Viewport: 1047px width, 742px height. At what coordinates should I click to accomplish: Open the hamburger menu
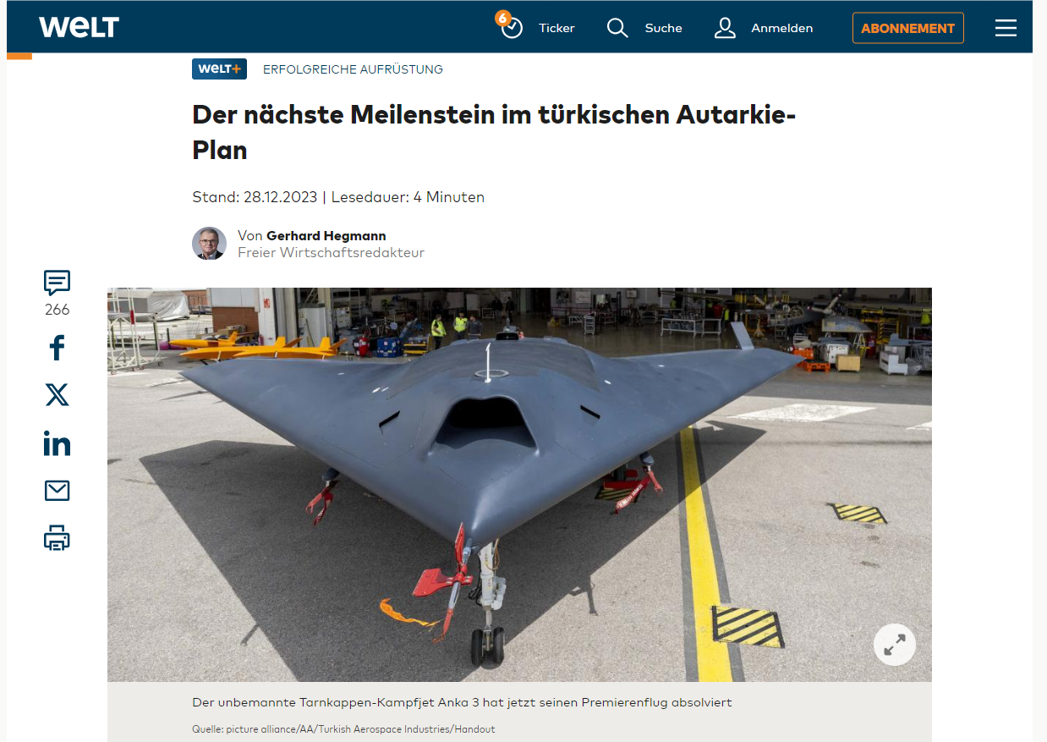coord(1006,28)
